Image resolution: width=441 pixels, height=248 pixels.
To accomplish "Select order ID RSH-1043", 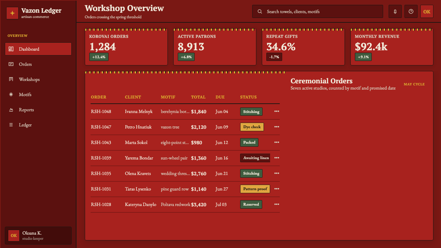I will 101,143.
